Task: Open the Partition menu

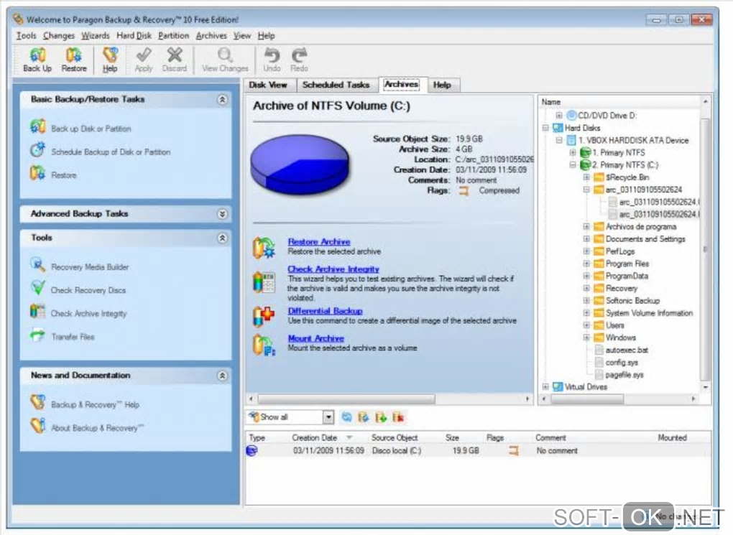Action: point(173,35)
